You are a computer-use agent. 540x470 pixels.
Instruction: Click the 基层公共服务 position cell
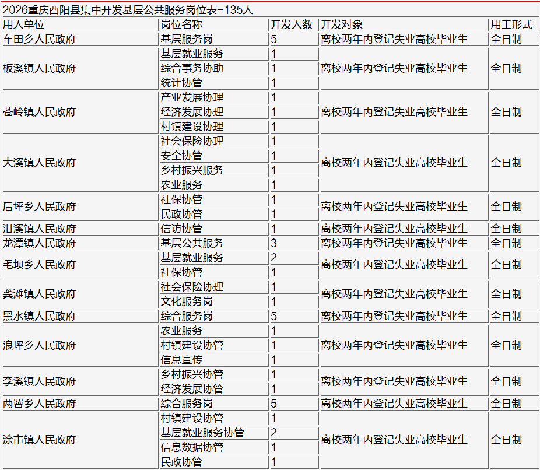(x=214, y=243)
